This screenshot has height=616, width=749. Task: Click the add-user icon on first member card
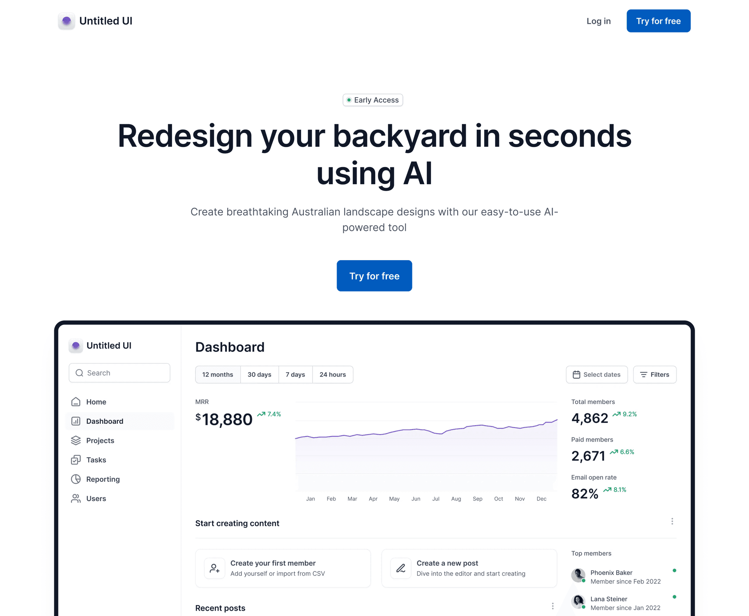pyautogui.click(x=215, y=568)
